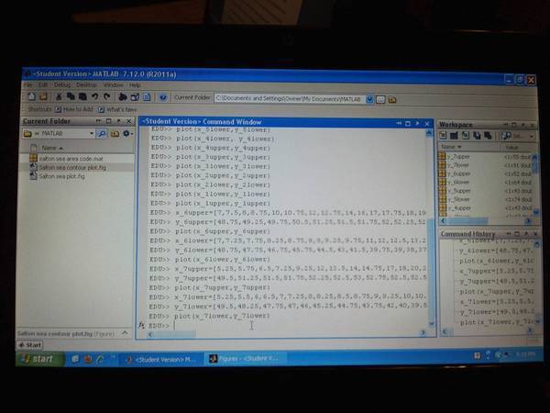Click the blue Help question mark icon
550x413 pixels.
tap(163, 97)
